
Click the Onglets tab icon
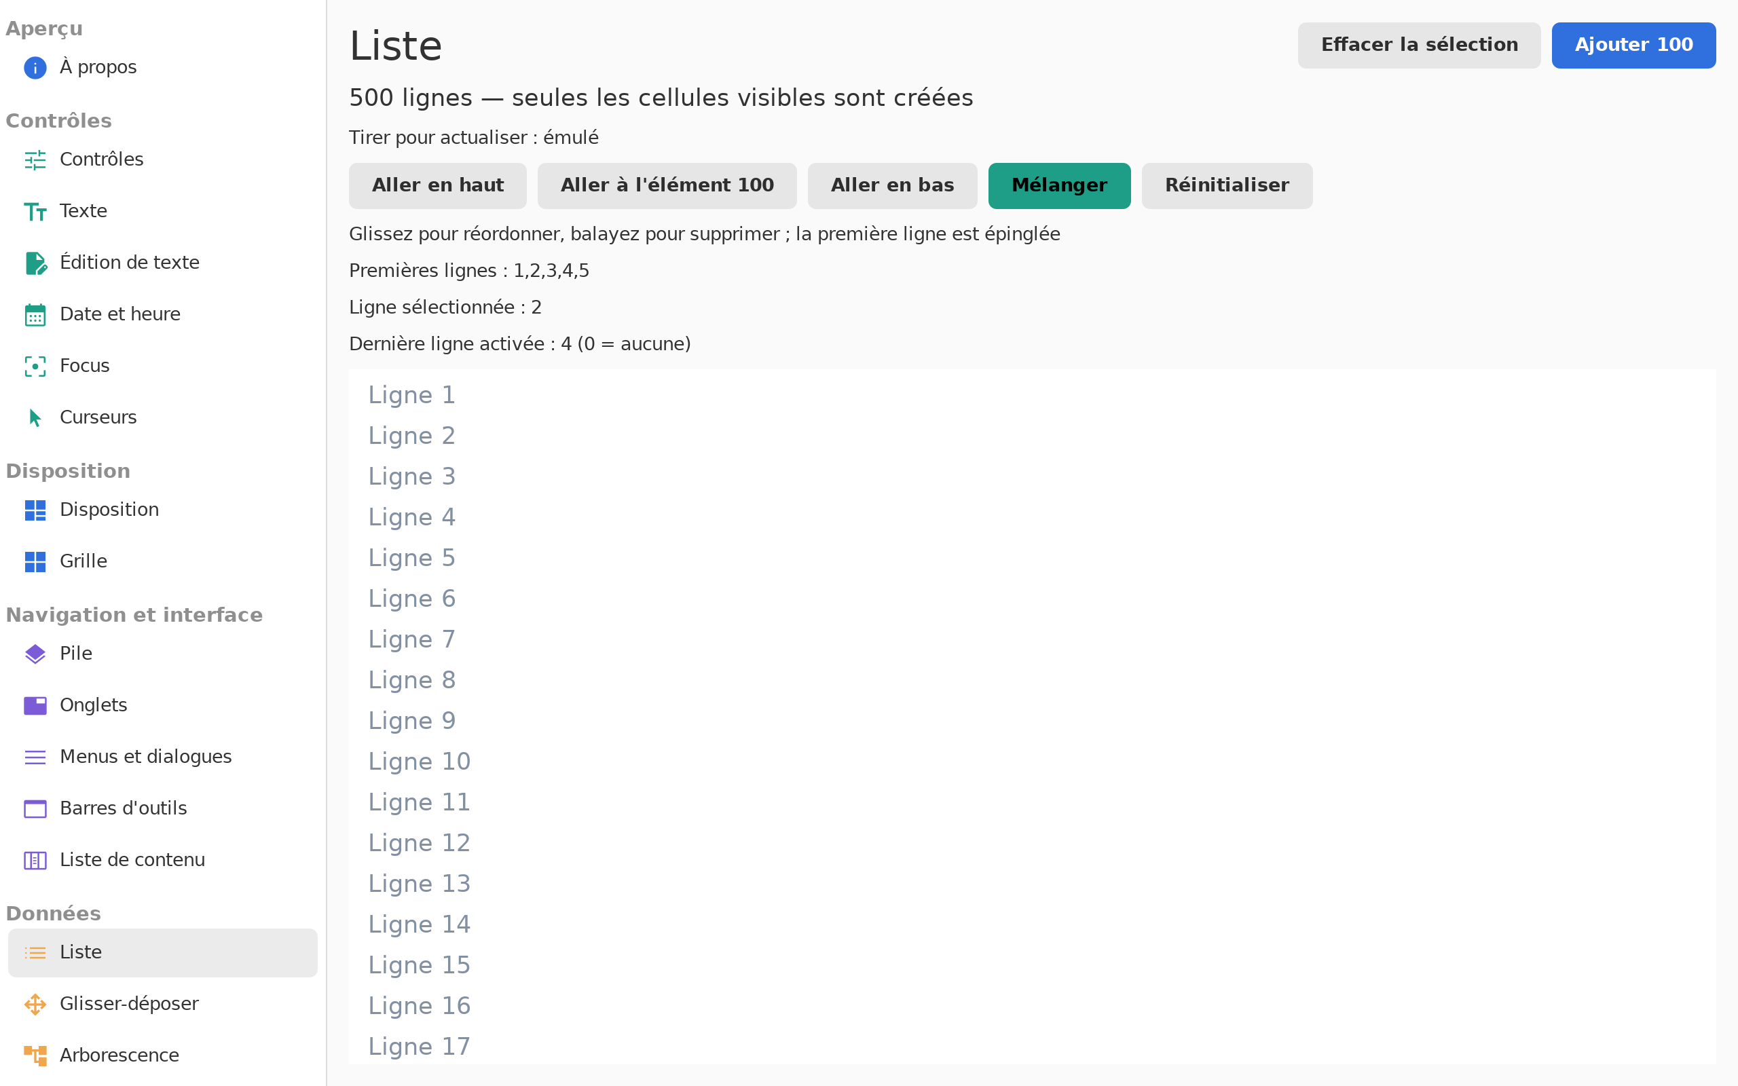(x=35, y=706)
